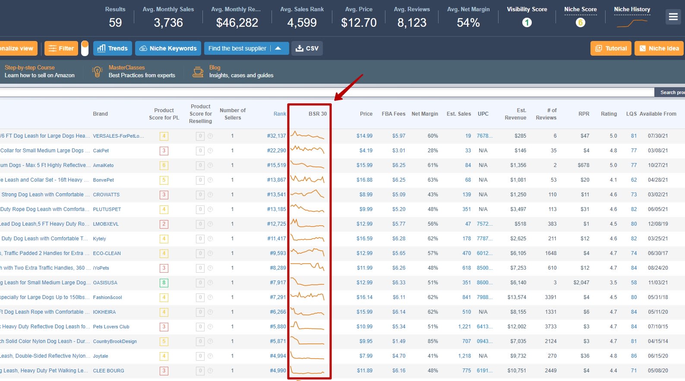Open the Filter options
This screenshot has height=381, width=685.
pyautogui.click(x=61, y=48)
